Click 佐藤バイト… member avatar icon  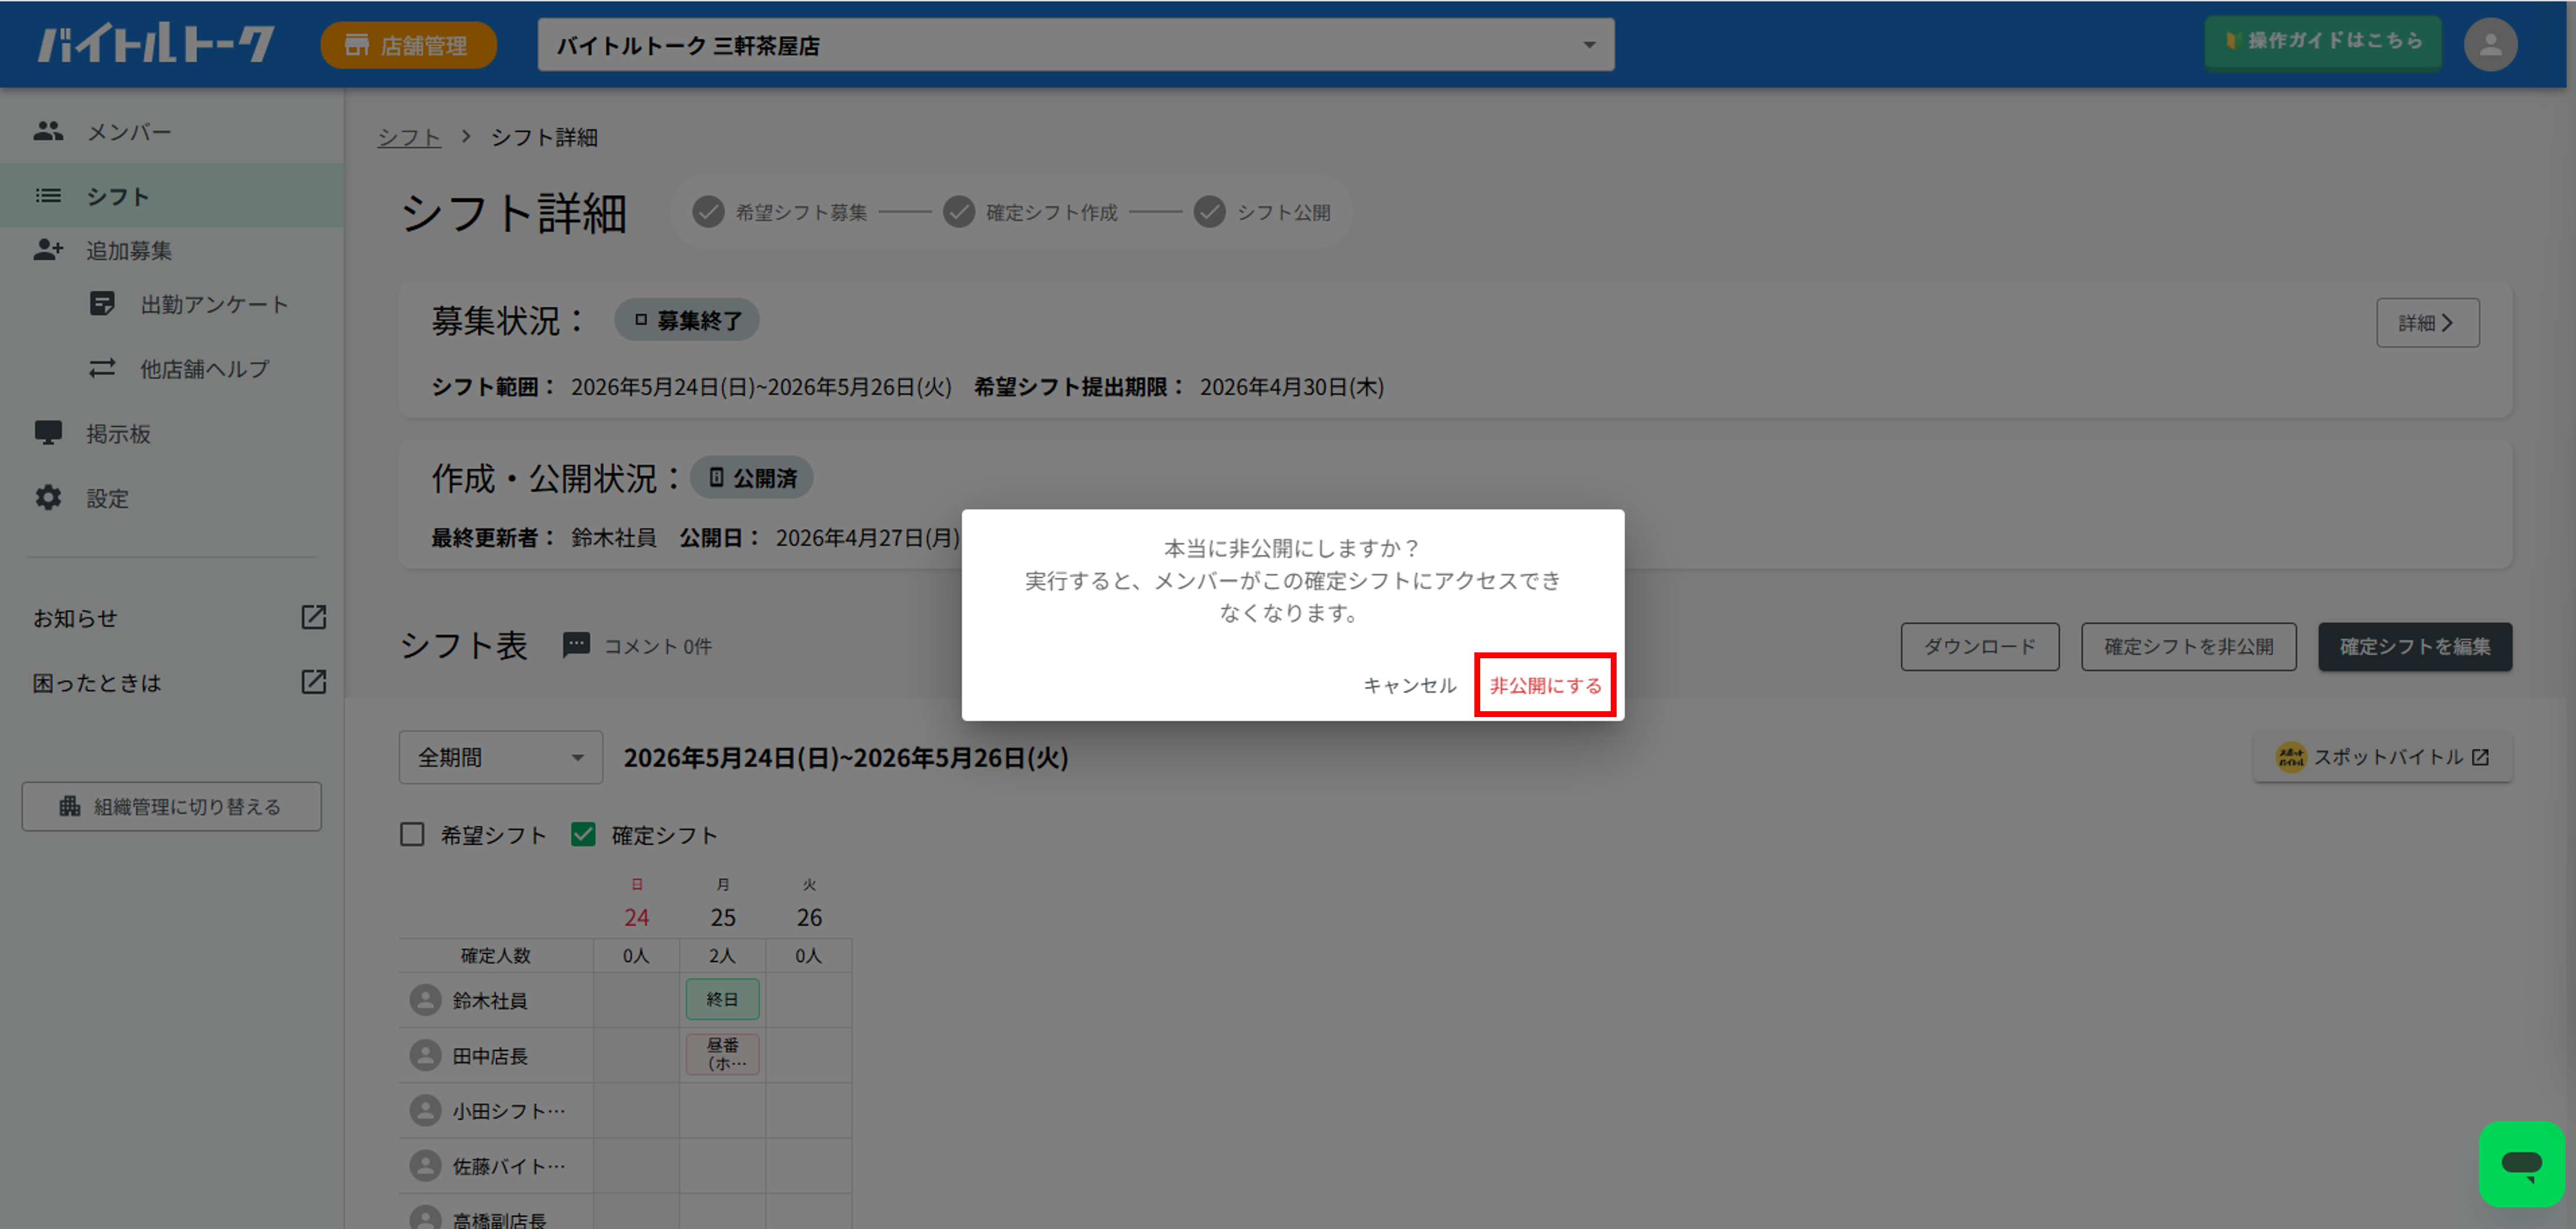425,1165
